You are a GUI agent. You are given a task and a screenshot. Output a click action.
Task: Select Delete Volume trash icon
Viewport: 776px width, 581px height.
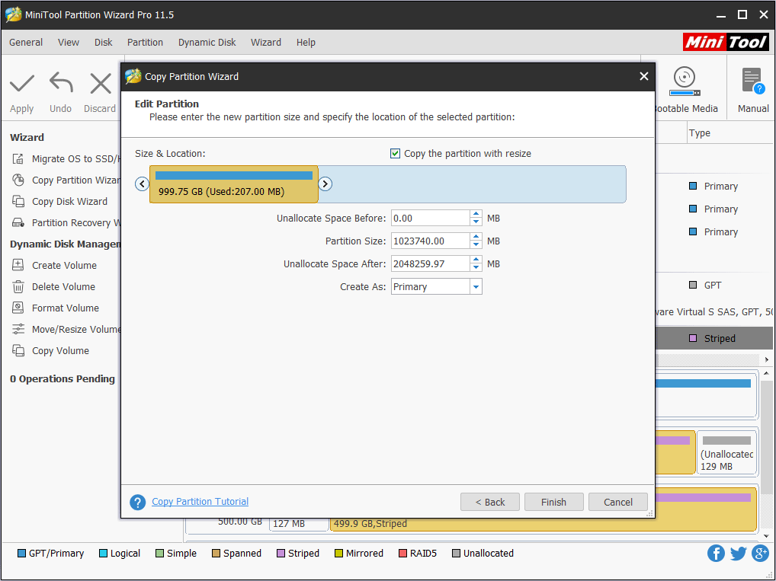coord(18,287)
